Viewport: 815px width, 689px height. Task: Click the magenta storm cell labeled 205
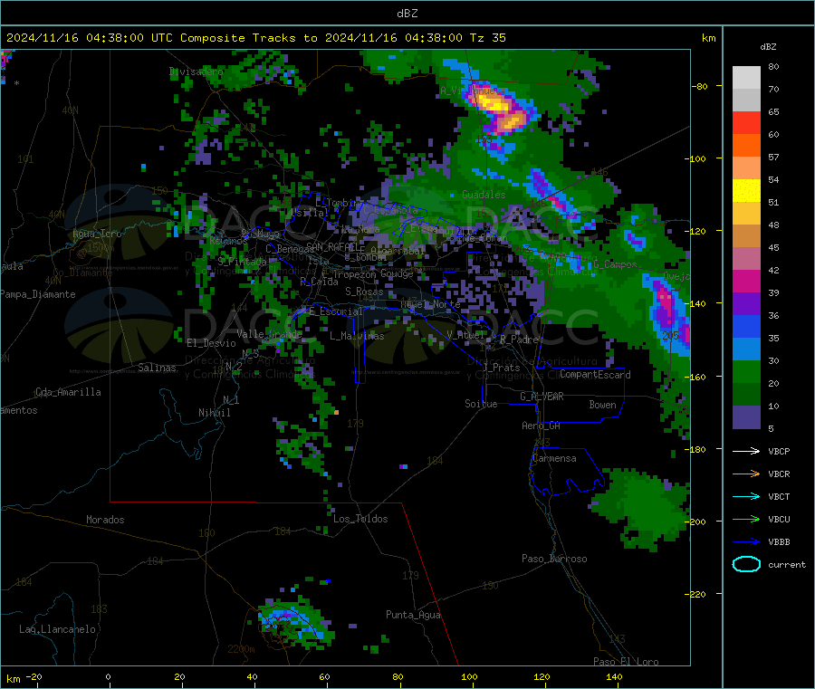coord(665,309)
